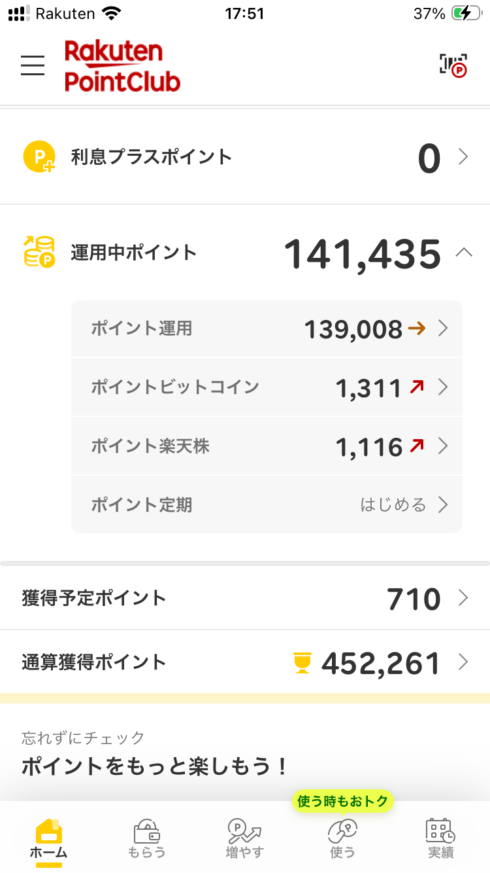This screenshot has height=873, width=490.
Task: Open the ポイント楽天株 row
Action: [267, 446]
